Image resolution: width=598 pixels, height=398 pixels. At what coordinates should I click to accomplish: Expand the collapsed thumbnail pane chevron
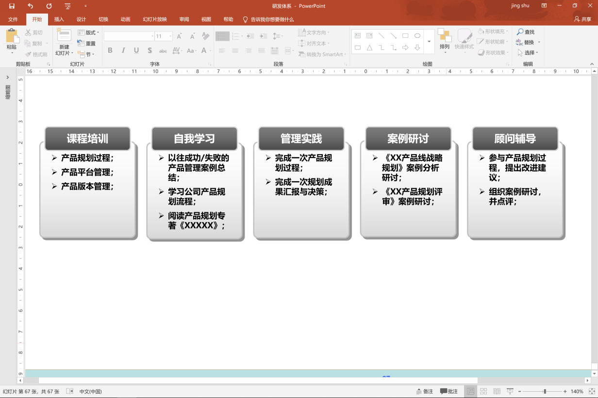click(8, 77)
